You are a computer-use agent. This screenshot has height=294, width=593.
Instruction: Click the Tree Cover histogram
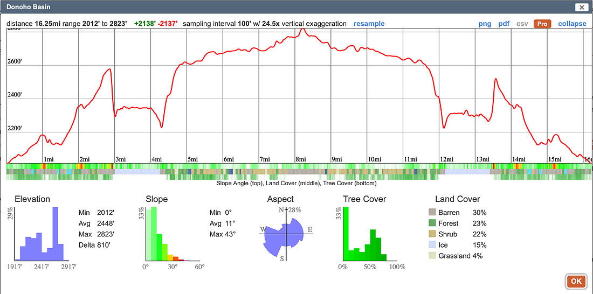(x=370, y=234)
